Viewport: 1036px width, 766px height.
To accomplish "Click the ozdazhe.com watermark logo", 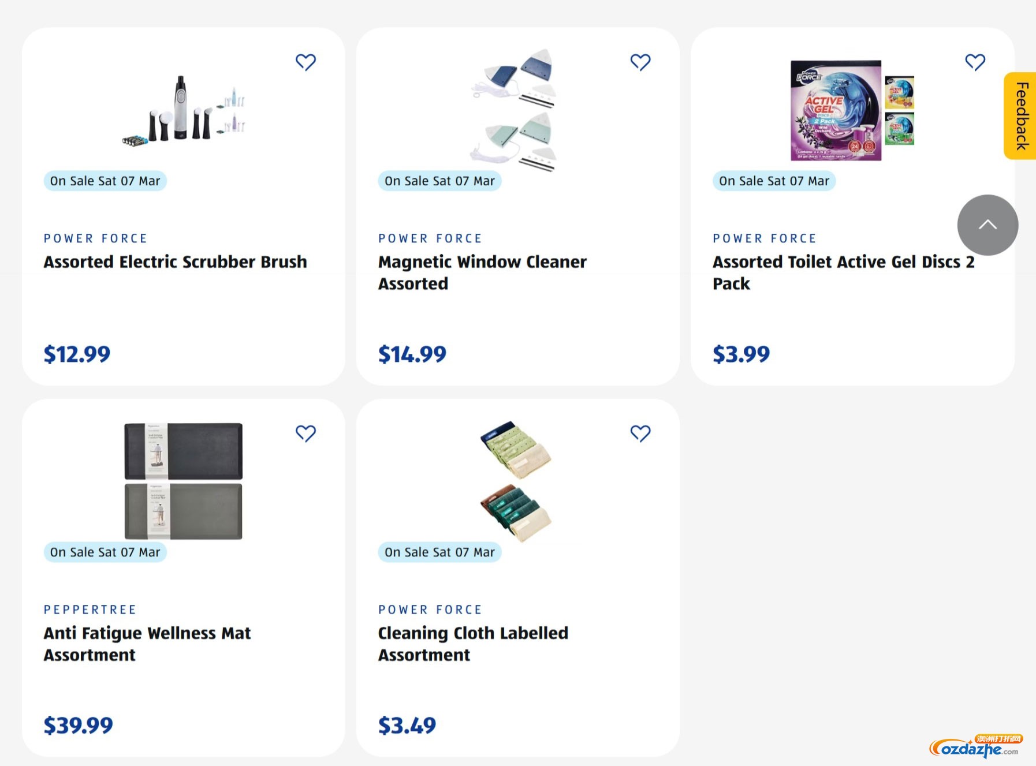I will point(975,748).
